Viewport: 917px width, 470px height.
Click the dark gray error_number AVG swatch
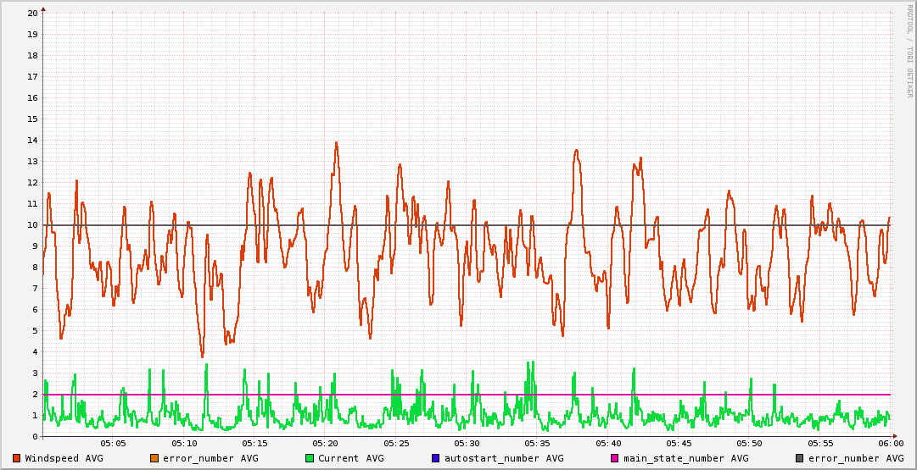800,458
